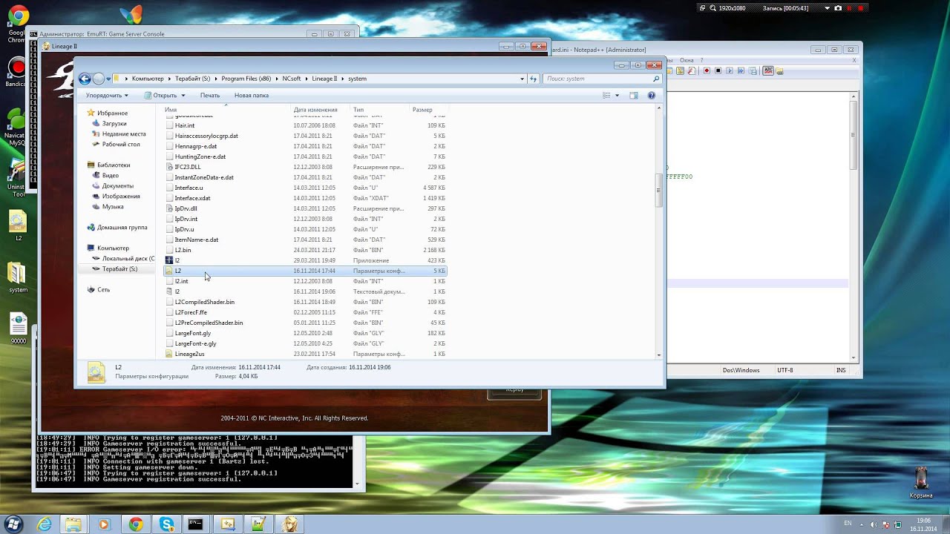Open 'Музыка' library in the navigation pane
Screen dimensions: 950x534
coord(113,207)
